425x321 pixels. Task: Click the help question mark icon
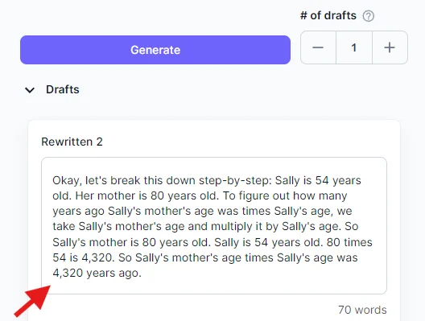369,16
